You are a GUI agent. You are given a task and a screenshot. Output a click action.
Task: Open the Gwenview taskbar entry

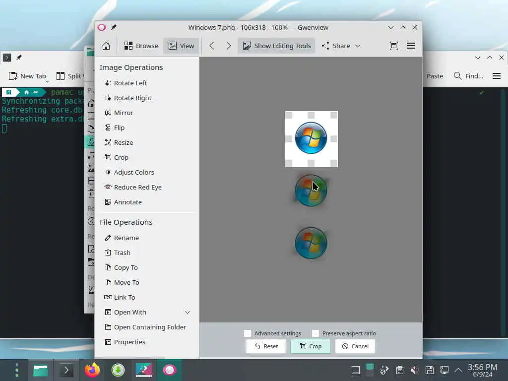pos(170,370)
